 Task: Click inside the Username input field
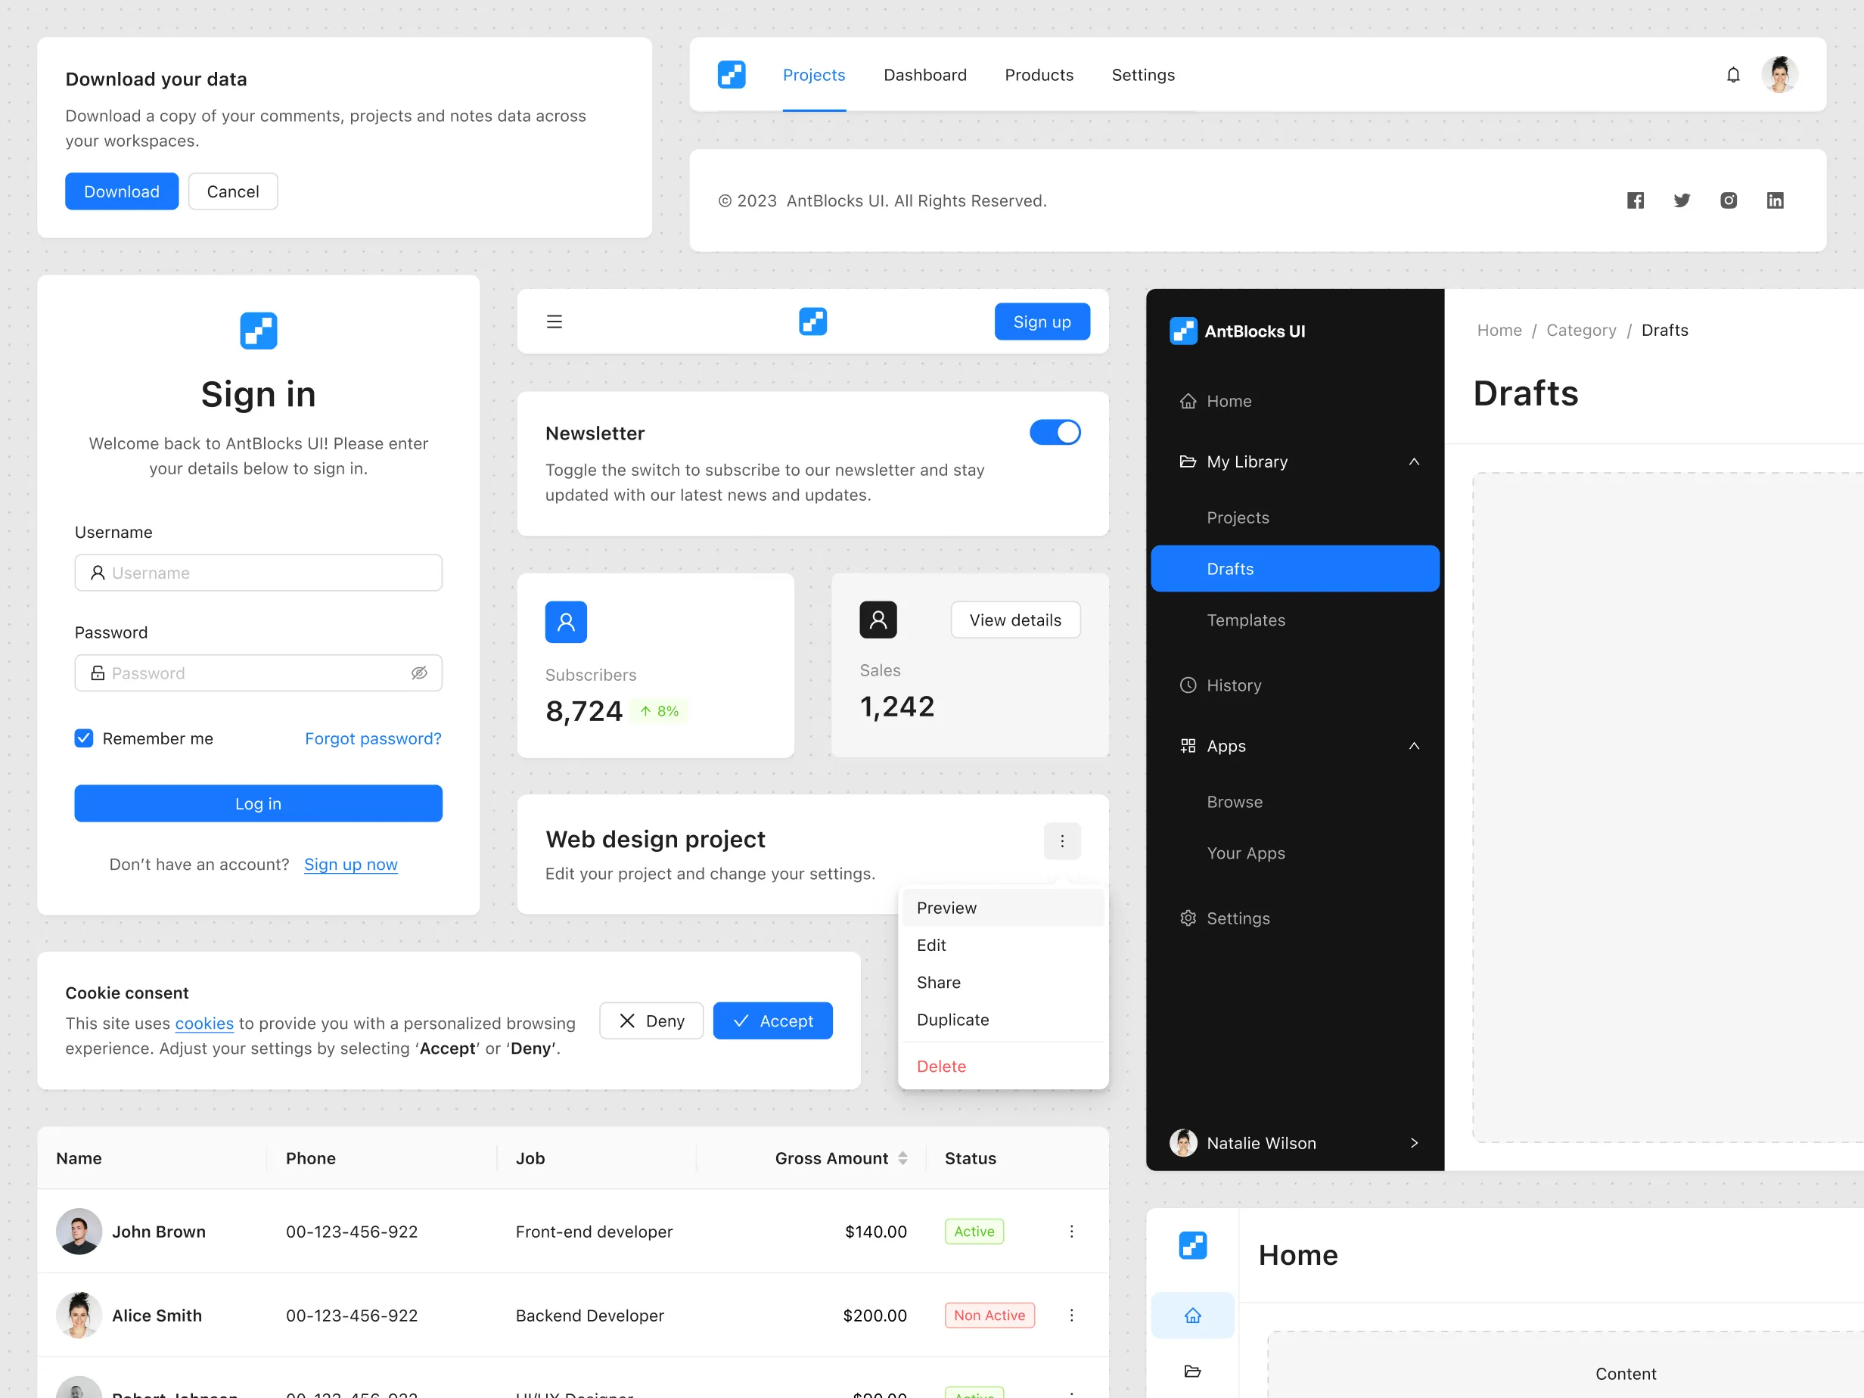coord(258,572)
